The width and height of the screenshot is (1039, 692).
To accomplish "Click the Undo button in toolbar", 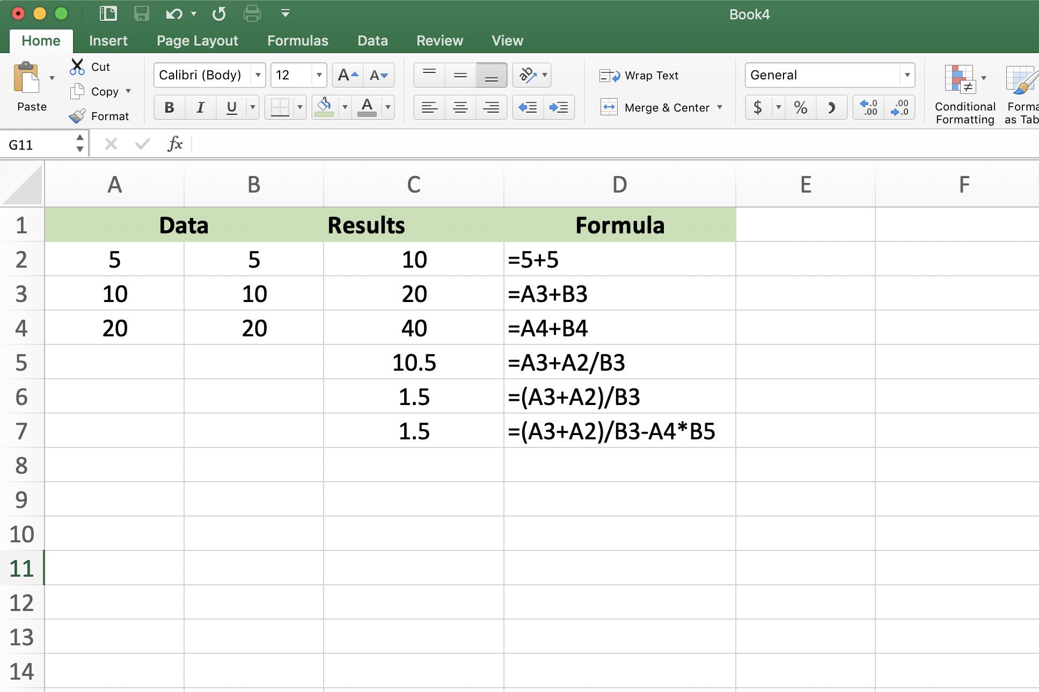I will coord(170,13).
